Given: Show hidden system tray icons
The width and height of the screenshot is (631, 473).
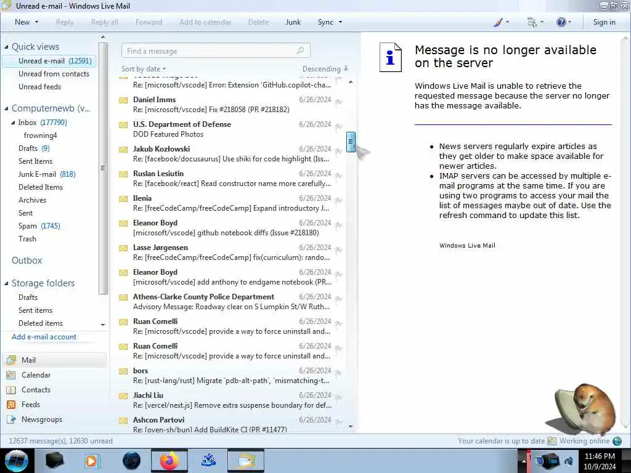Looking at the screenshot, I should tap(524, 461).
